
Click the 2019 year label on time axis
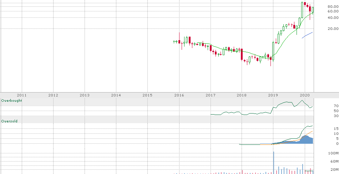click(273, 95)
